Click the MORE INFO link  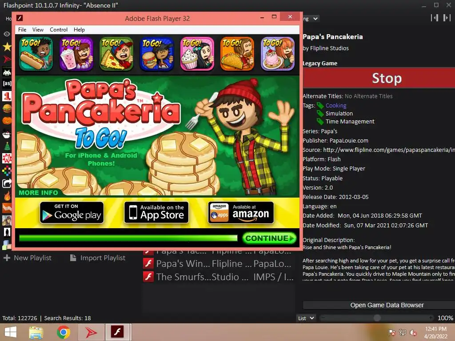click(38, 193)
